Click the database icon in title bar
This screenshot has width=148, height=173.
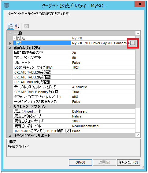[6, 5]
